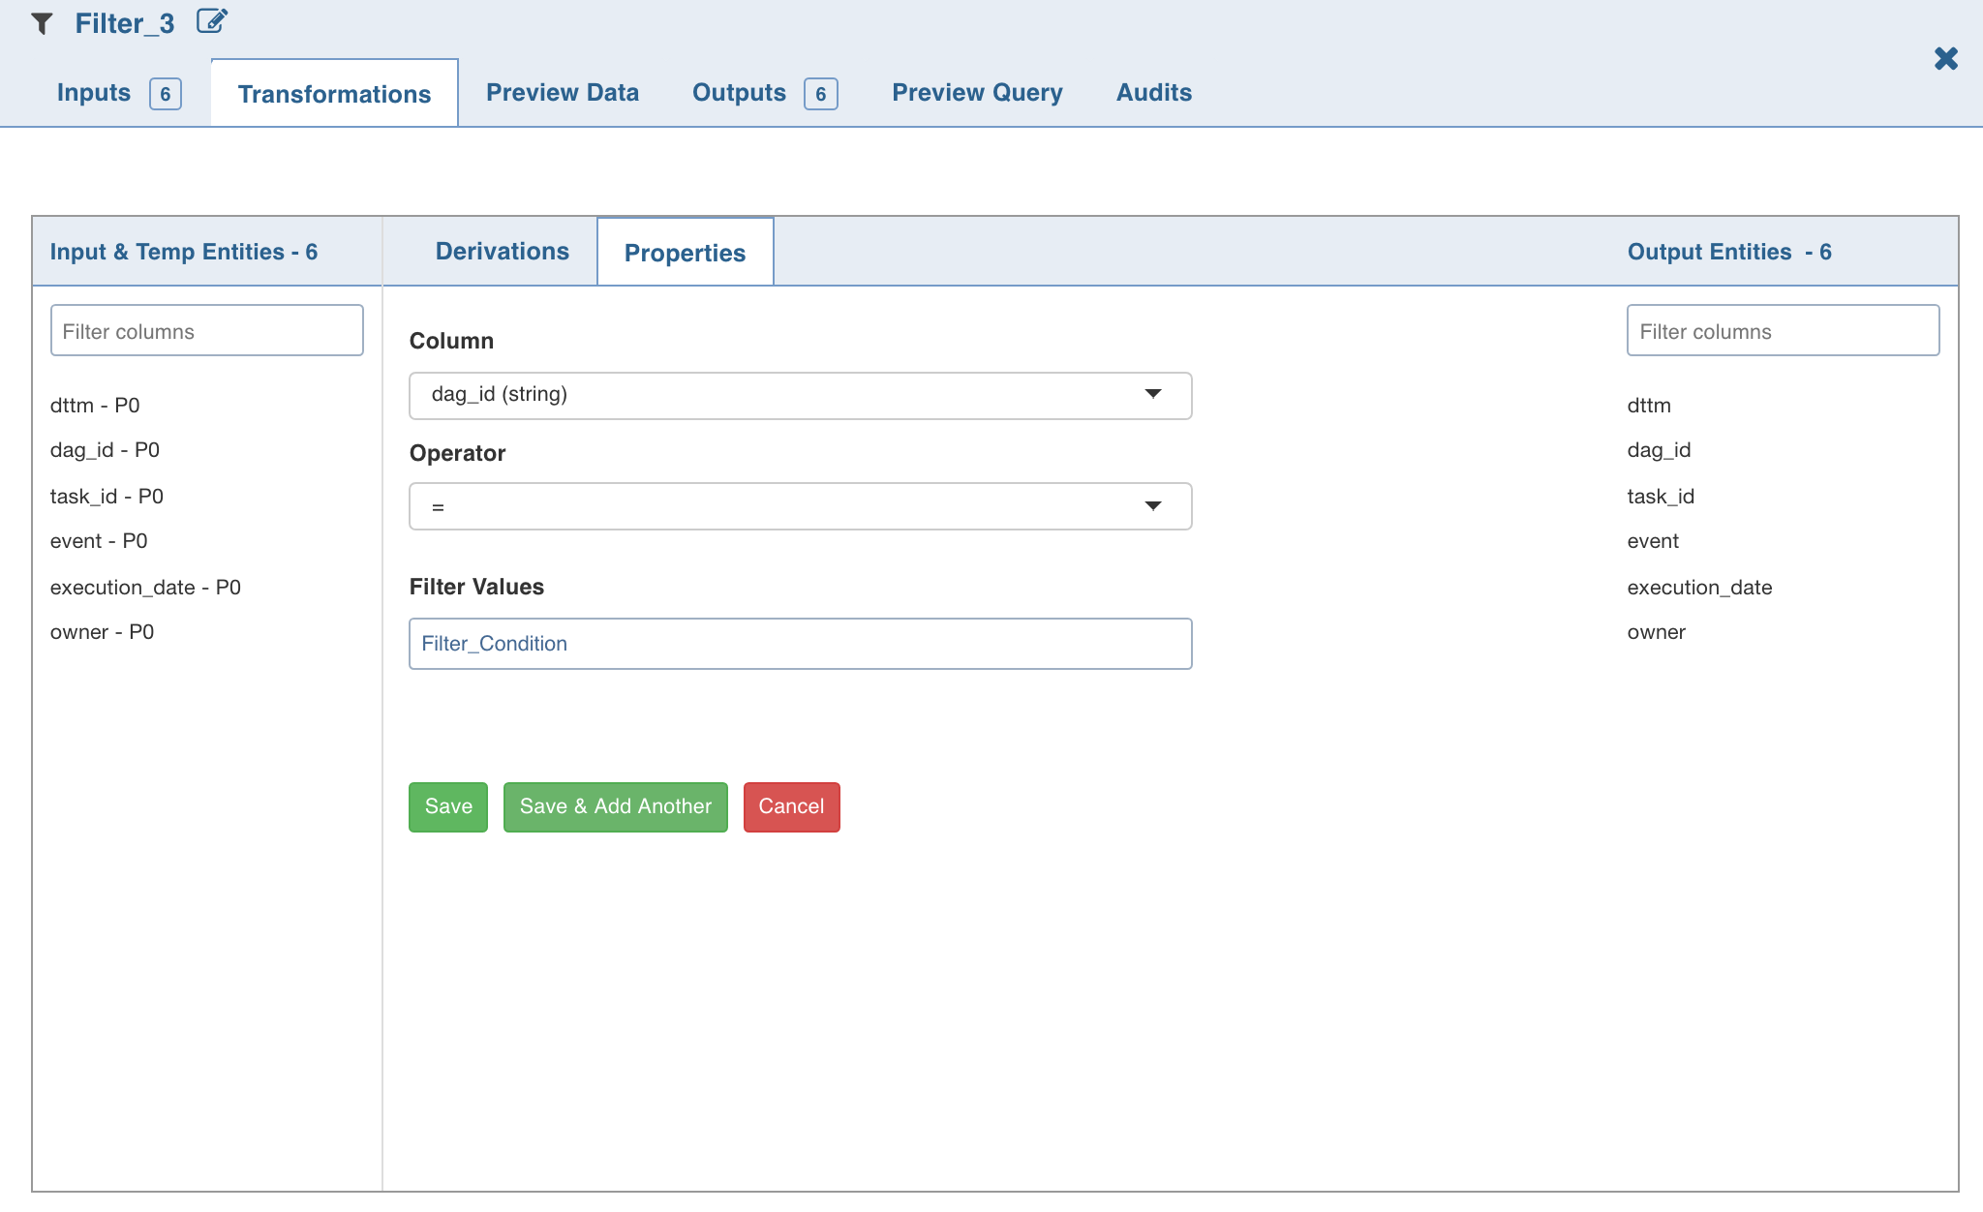Click the Filter_3 title text
The width and height of the screenshot is (1983, 1212).
tap(125, 23)
